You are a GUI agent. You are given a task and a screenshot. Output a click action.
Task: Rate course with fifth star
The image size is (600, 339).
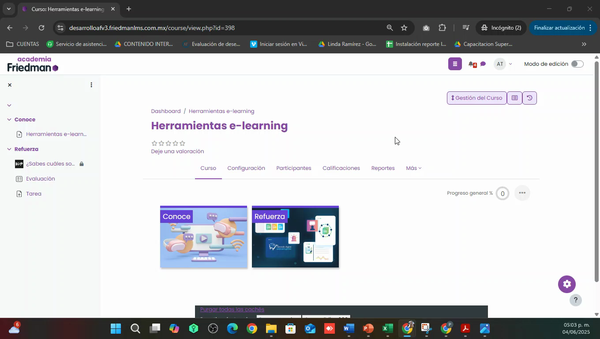pos(183,143)
